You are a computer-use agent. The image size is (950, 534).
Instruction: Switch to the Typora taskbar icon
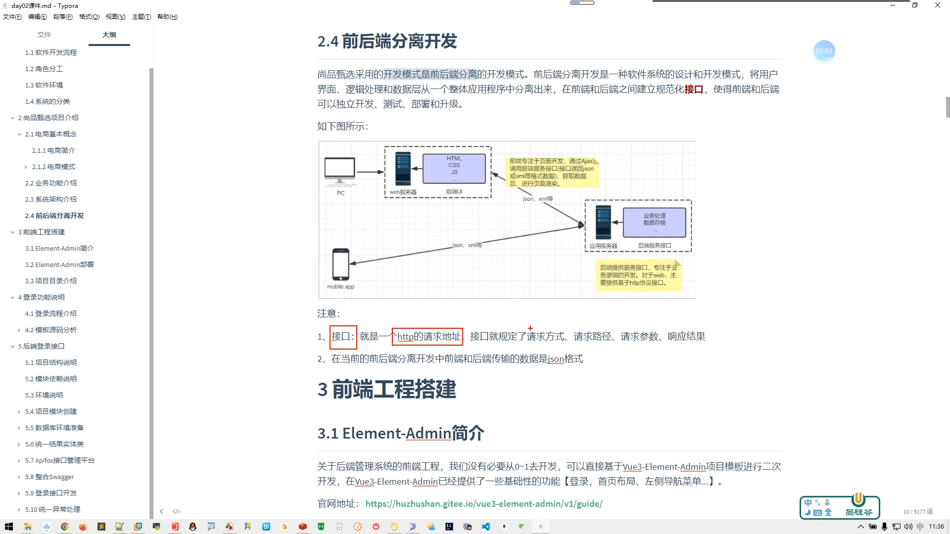pos(541,527)
